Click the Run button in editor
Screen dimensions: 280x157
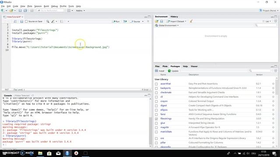click(115, 21)
